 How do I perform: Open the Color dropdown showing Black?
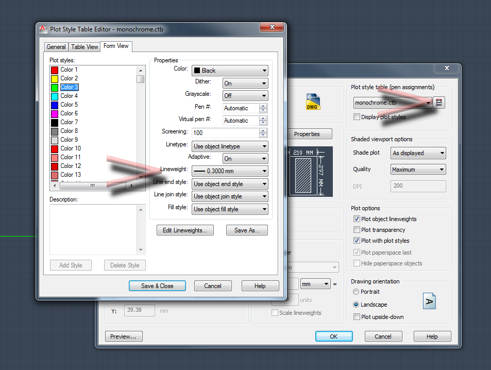pos(230,71)
